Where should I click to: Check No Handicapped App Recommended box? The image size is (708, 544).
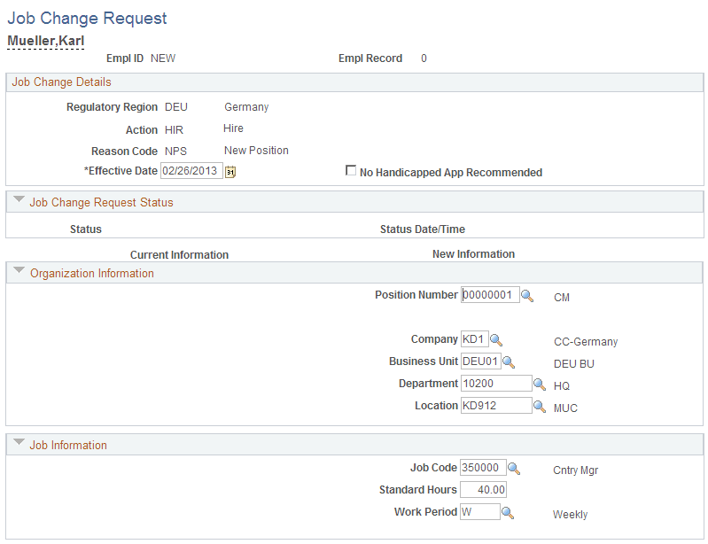click(x=351, y=171)
